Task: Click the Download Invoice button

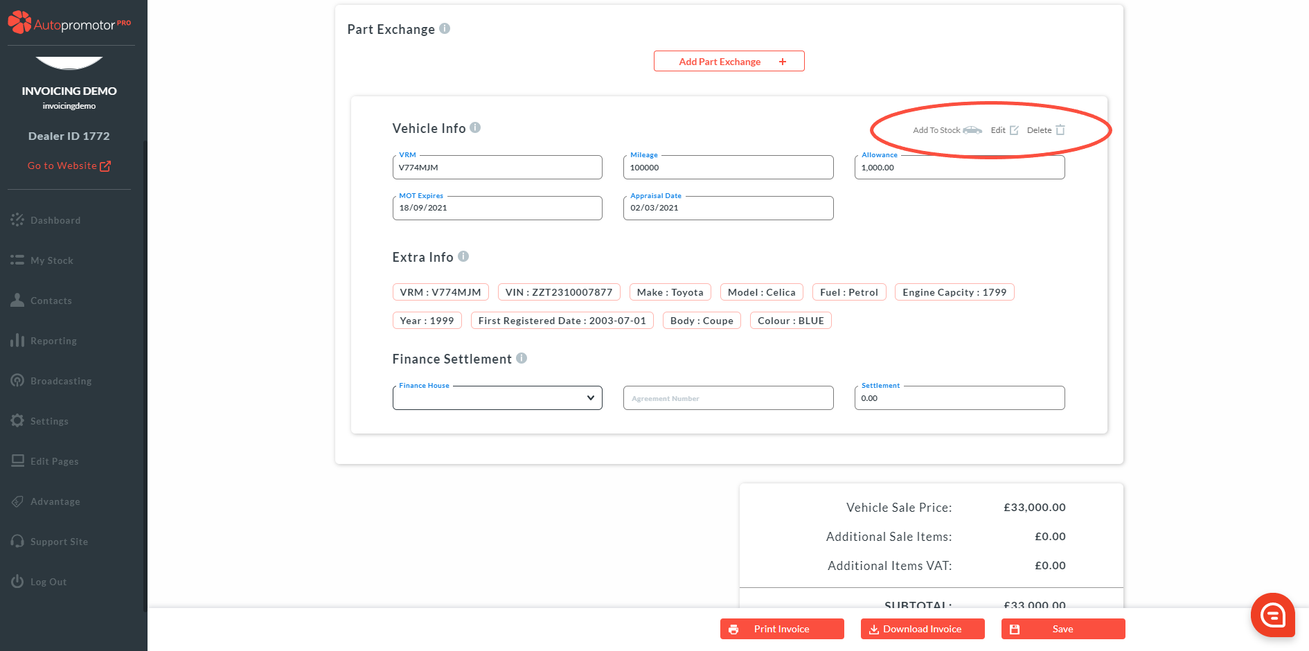Action: click(922, 629)
